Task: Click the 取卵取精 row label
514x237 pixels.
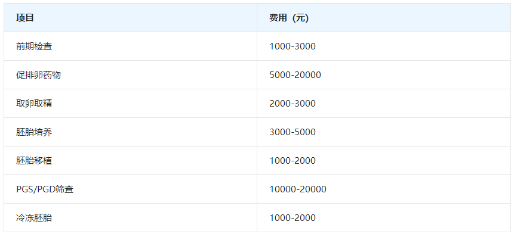Action: [34, 103]
